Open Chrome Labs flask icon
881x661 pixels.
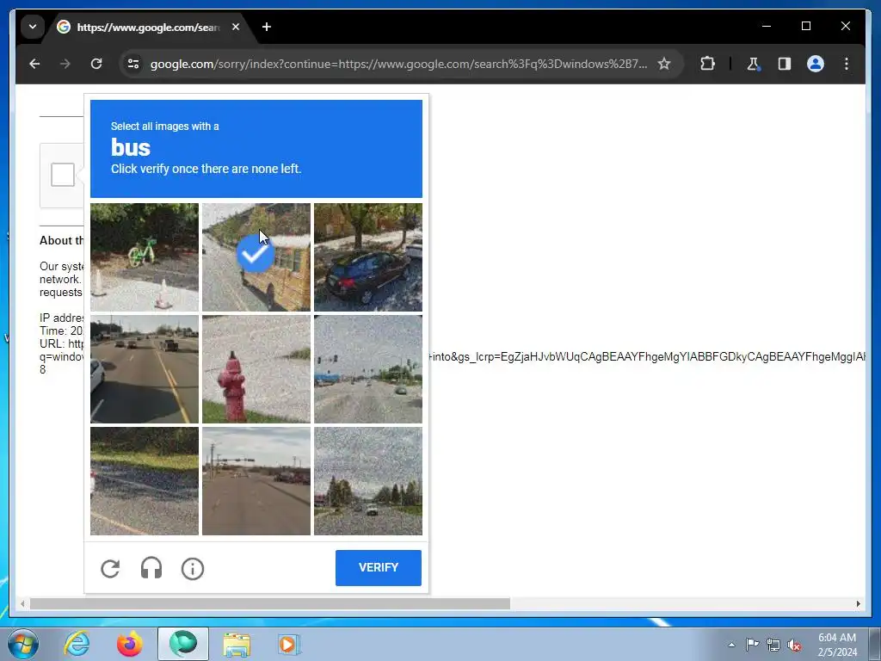pos(753,64)
